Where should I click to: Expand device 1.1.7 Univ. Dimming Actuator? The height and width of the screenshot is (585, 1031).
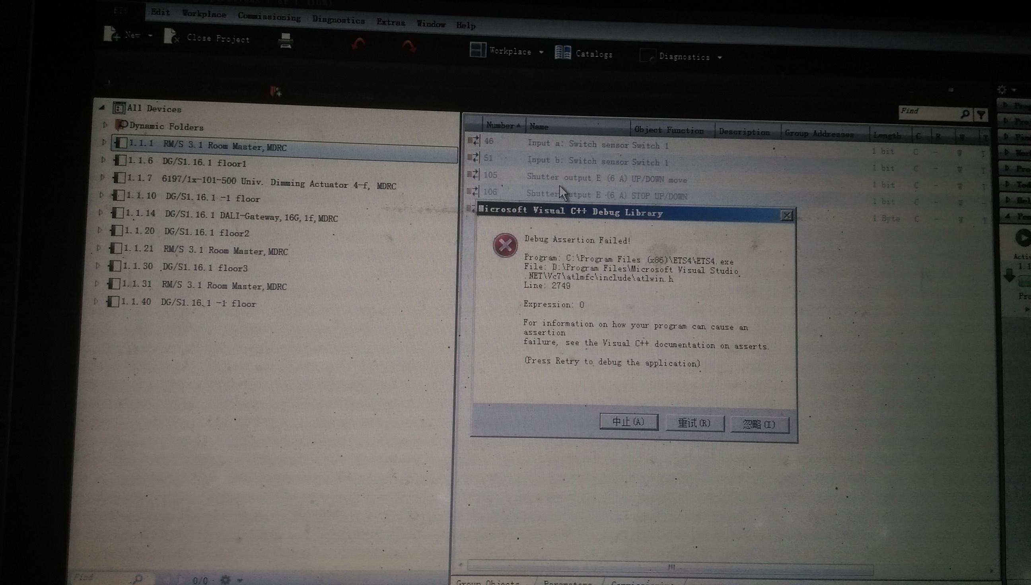(103, 177)
